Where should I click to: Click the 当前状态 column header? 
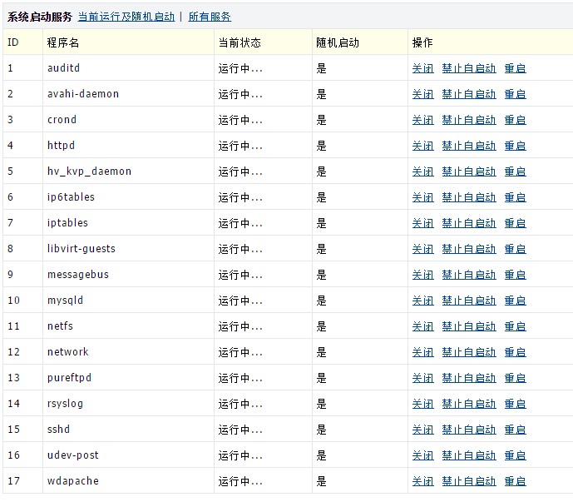[263, 42]
